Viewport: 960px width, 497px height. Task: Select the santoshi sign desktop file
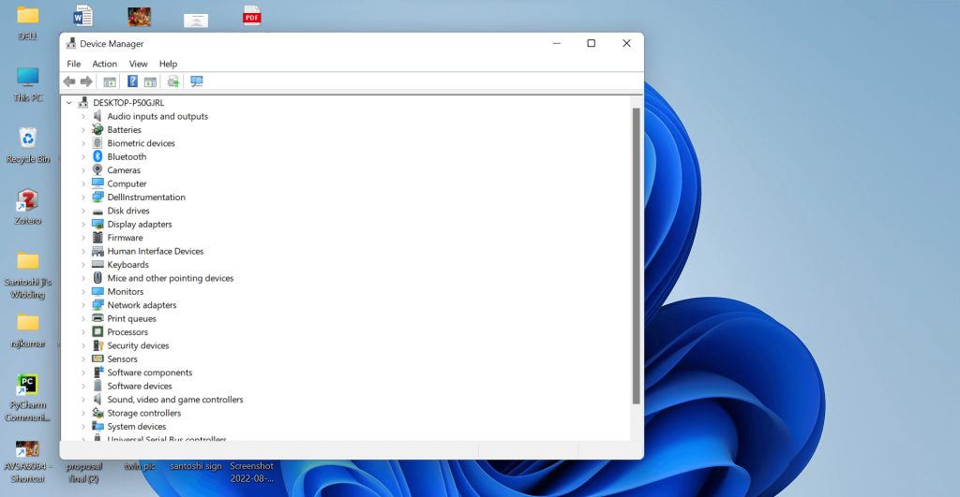pos(196,466)
